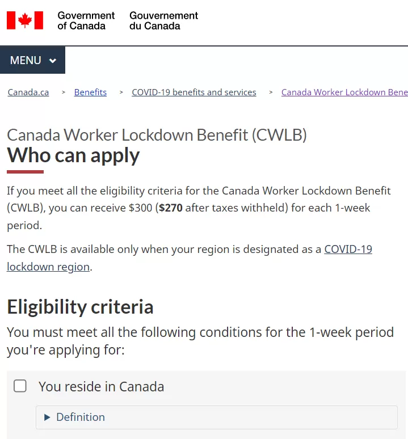Click the Who can apply heading
The image size is (408, 439).
point(73,155)
